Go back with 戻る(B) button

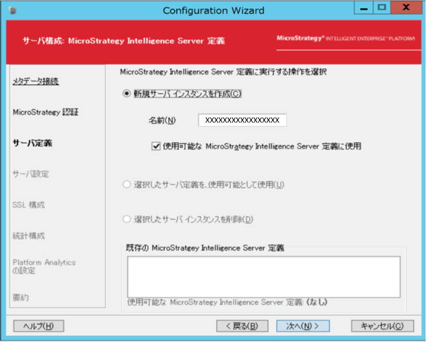pos(242,326)
